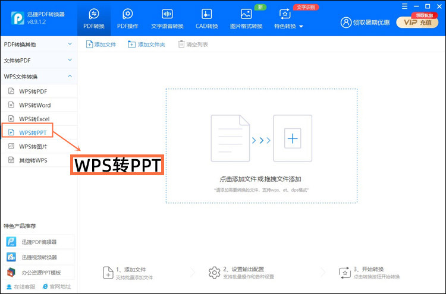Open 文字语音转换 tab
Image resolution: width=446 pixels, height=294 pixels.
(x=167, y=19)
